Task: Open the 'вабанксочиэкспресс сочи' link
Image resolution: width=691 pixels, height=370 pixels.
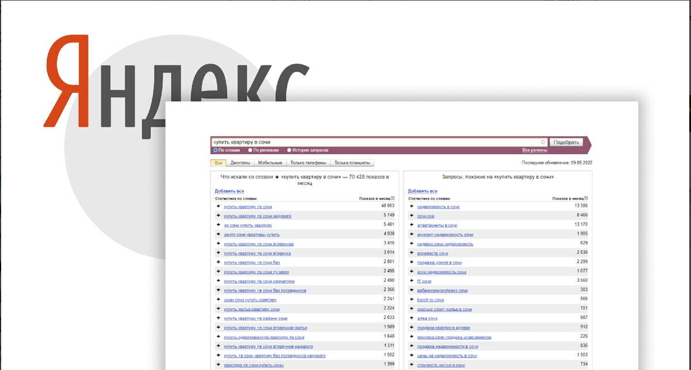Action: click(442, 290)
